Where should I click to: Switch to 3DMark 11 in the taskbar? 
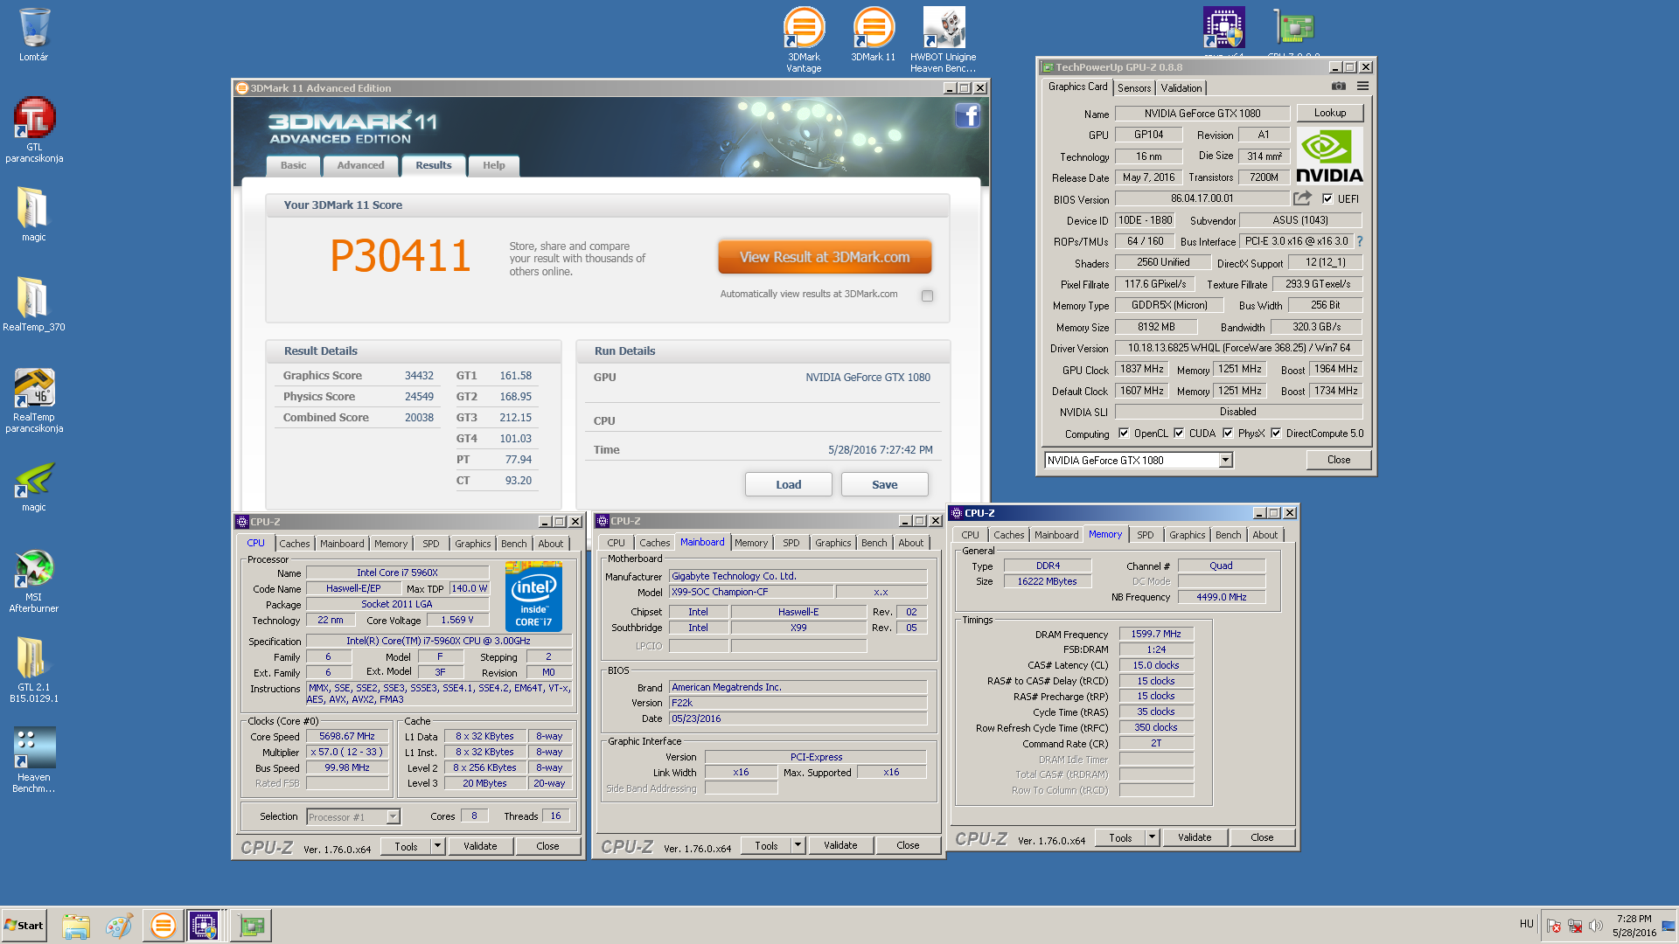[163, 926]
